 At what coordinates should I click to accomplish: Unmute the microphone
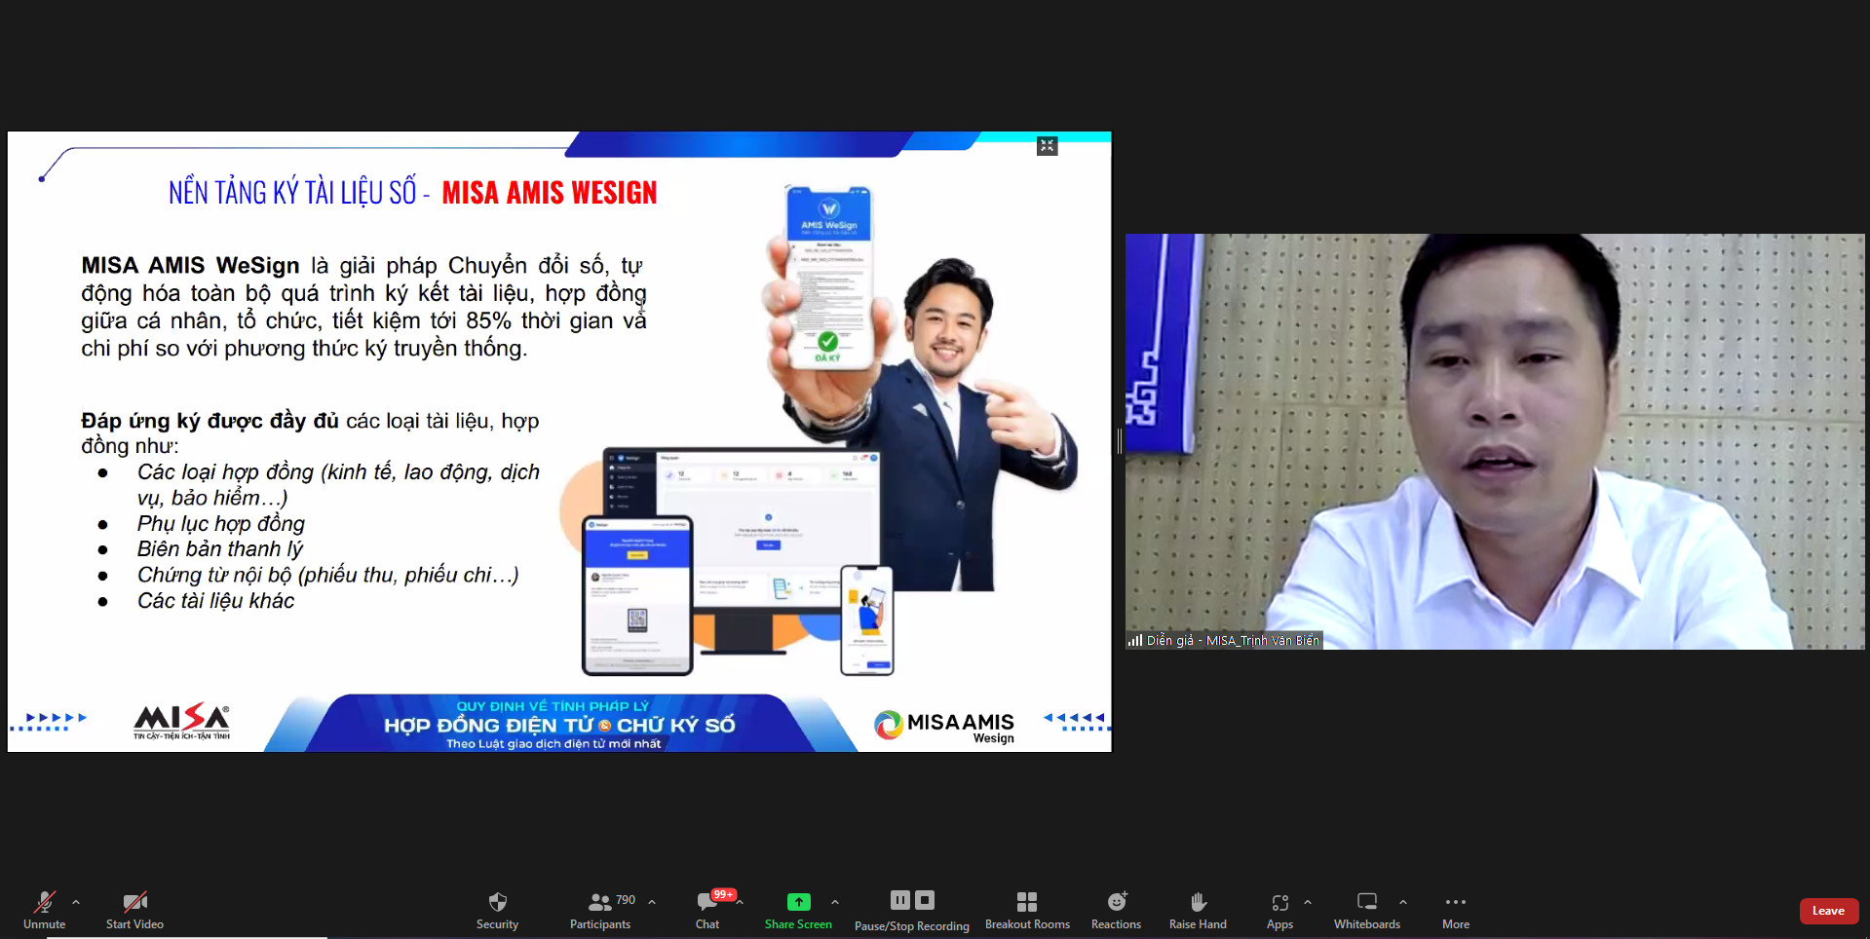[x=44, y=902]
